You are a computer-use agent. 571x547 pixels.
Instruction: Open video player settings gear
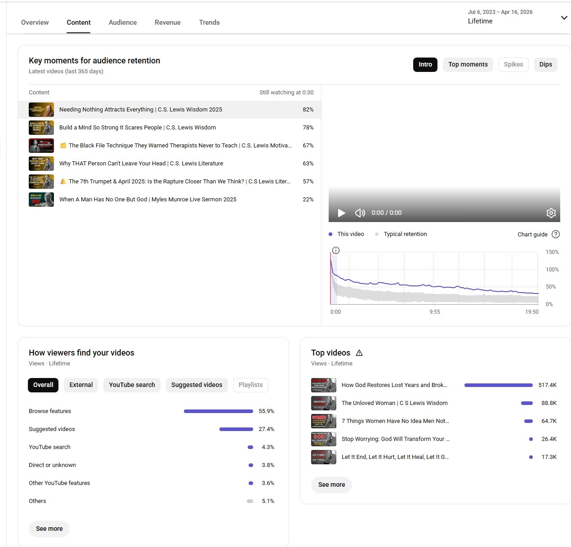[x=551, y=213]
